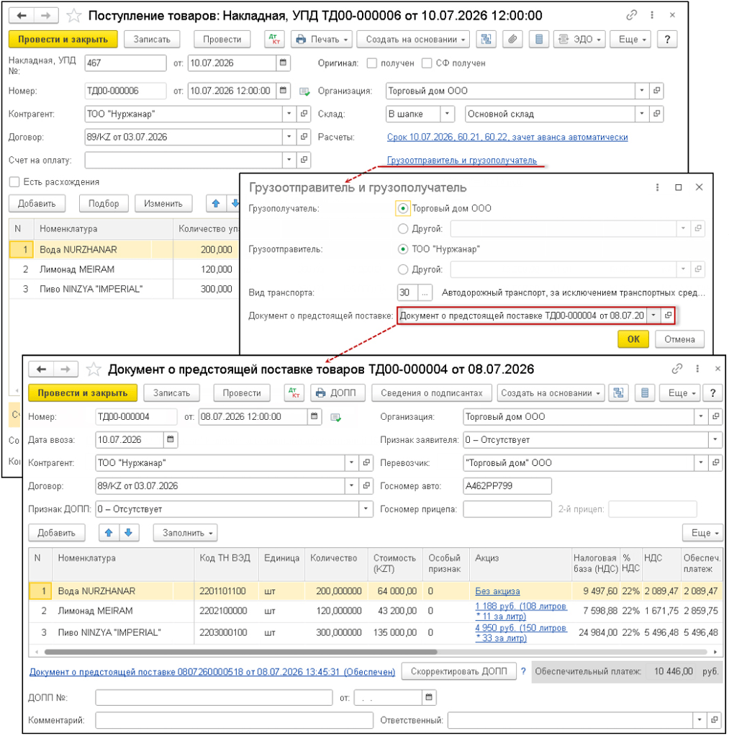Screen dimensions: 729x736
Task: Open the Контрагент ТОО "Нуржанар" card icon in upper form
Action: 304,114
